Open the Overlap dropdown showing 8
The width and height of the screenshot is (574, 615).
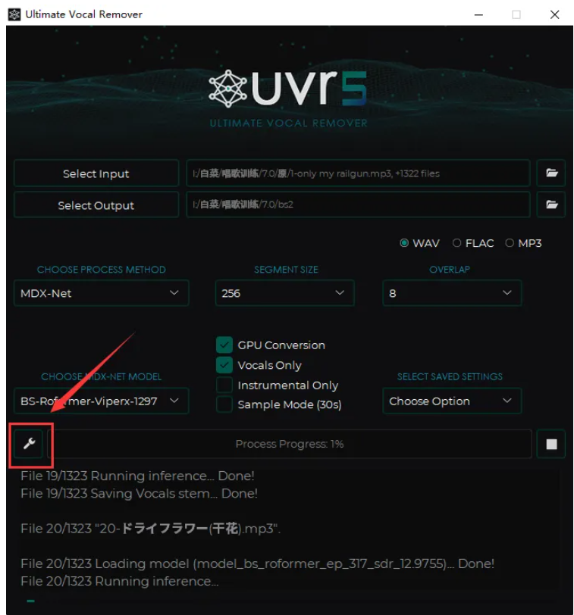point(452,293)
